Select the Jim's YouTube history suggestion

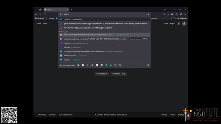click(104, 28)
